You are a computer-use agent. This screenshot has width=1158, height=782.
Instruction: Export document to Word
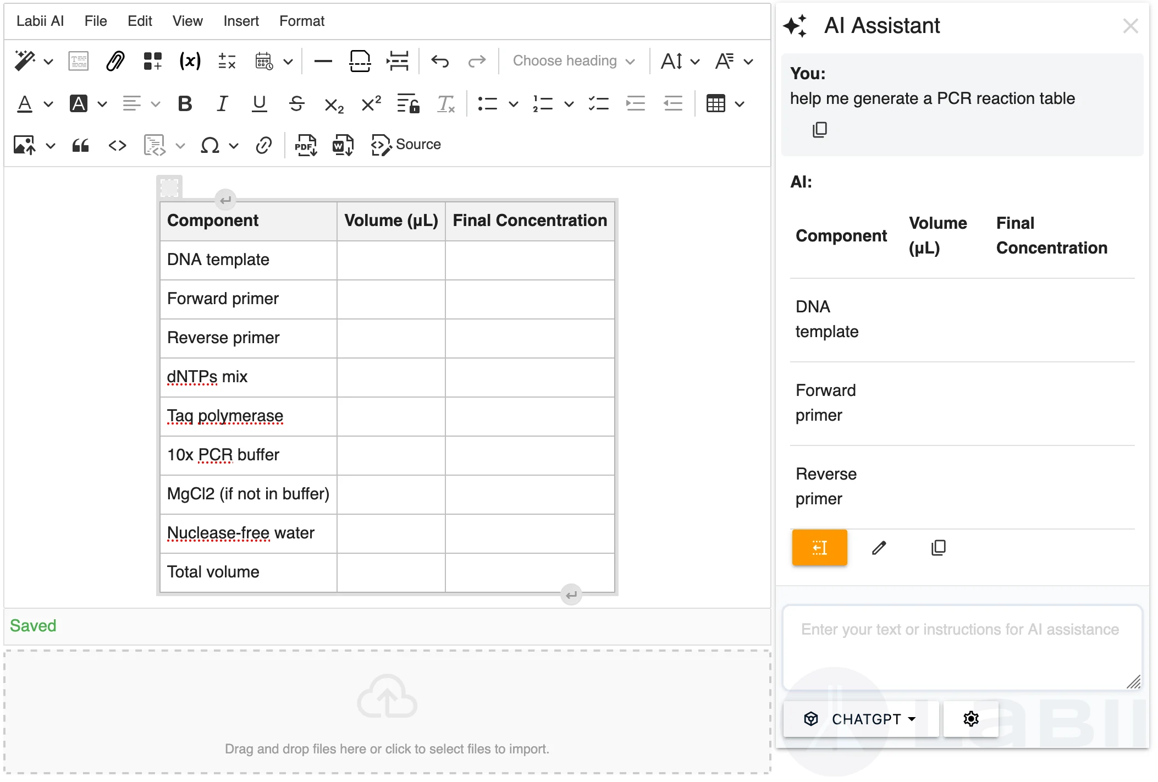pos(343,146)
